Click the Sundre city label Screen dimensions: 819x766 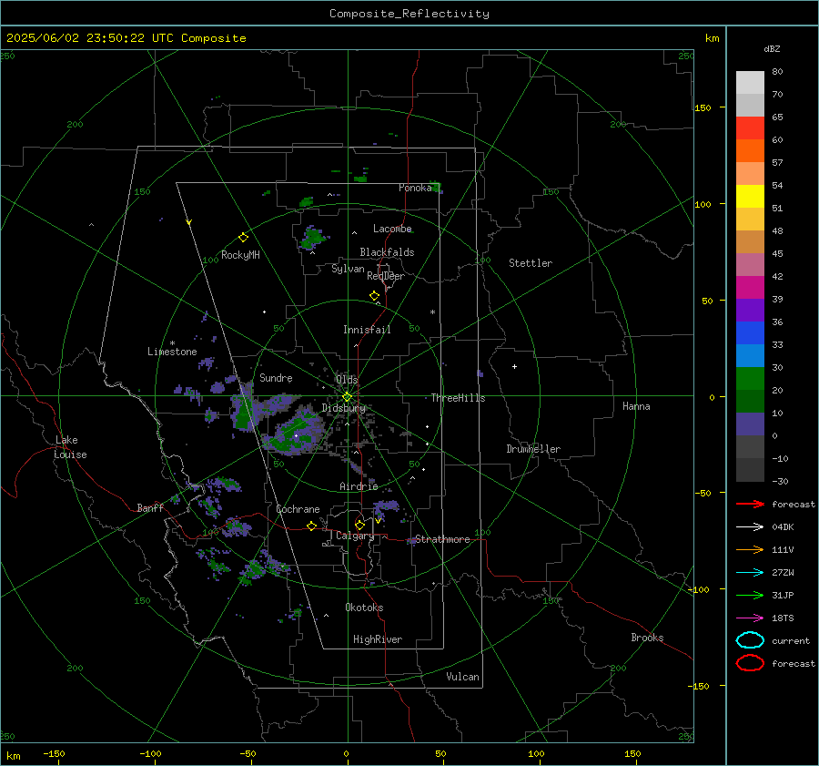(x=276, y=377)
